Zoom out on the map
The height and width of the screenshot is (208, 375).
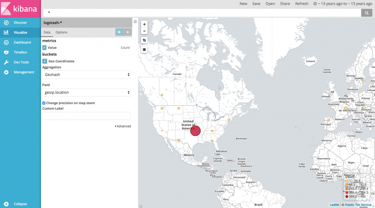(x=144, y=31)
